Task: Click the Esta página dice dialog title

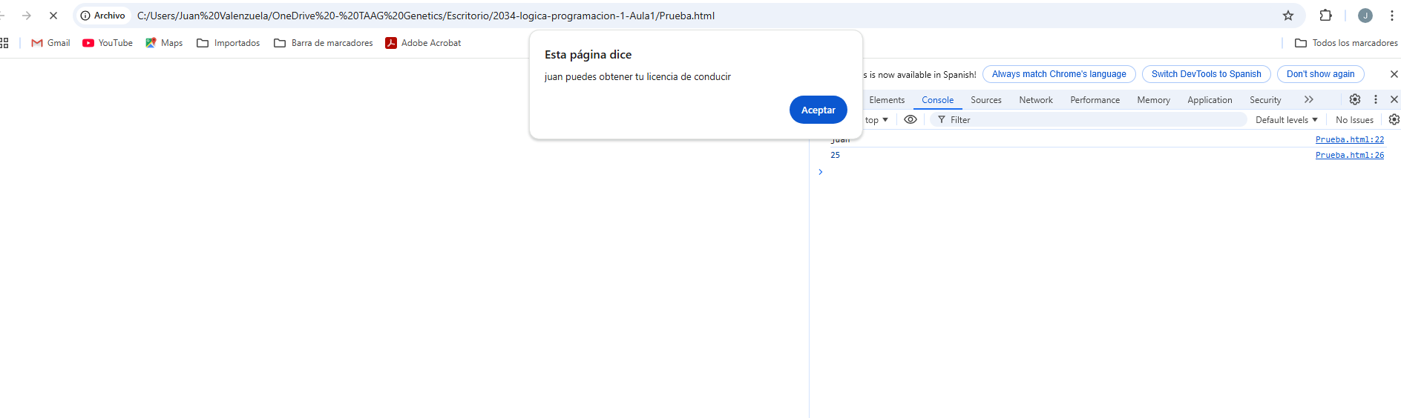Action: pyautogui.click(x=588, y=55)
